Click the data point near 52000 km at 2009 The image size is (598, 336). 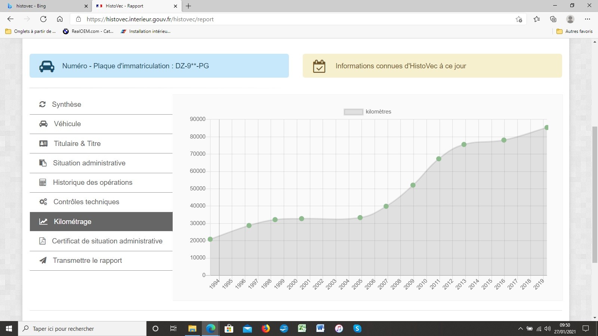413,185
